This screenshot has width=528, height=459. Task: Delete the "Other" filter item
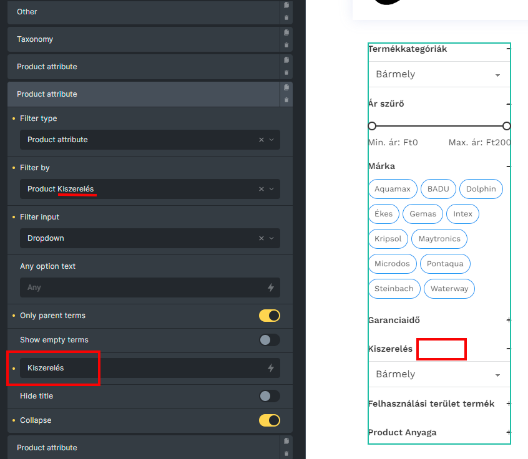click(286, 17)
